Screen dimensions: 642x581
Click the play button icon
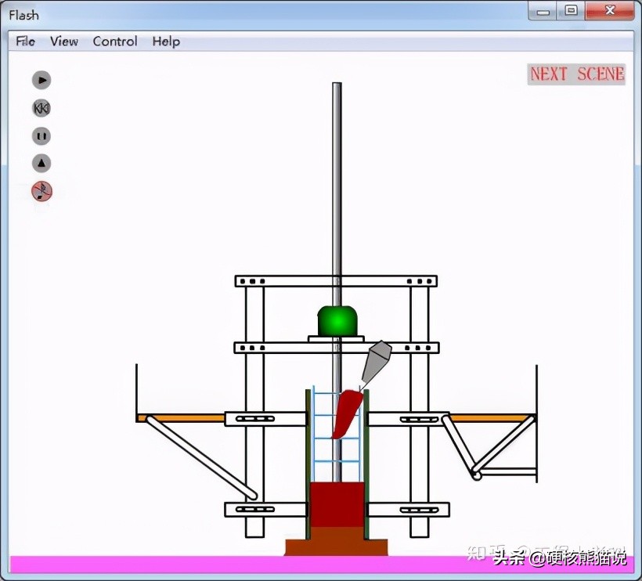pyautogui.click(x=41, y=80)
